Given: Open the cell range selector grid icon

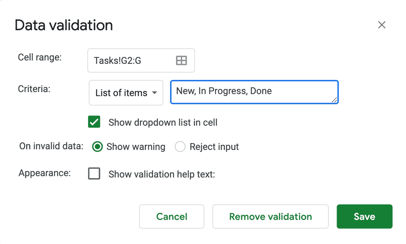Looking at the screenshot, I should click(182, 60).
